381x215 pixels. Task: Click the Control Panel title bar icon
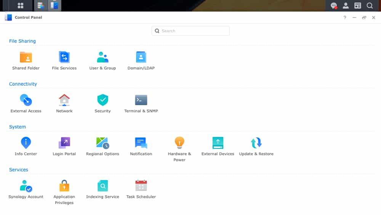coord(8,18)
